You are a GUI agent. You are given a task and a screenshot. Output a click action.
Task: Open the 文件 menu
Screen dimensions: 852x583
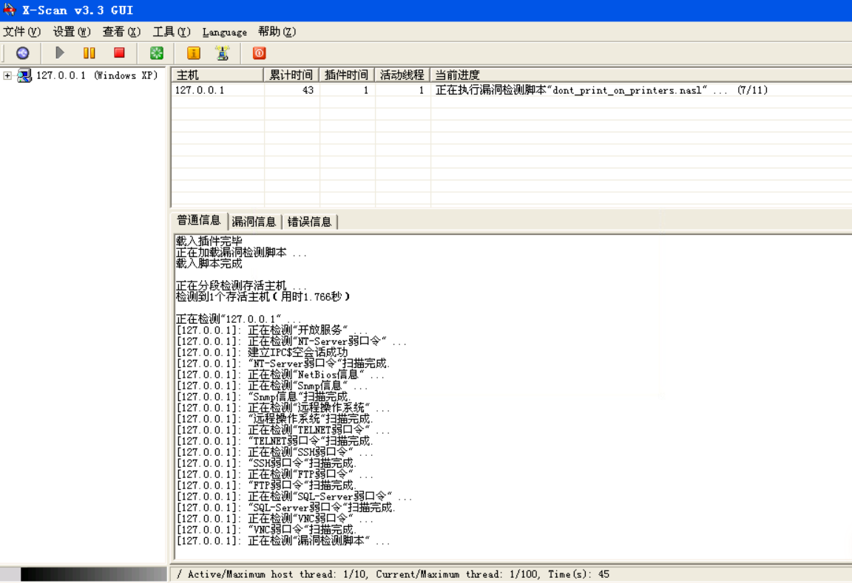click(x=21, y=32)
